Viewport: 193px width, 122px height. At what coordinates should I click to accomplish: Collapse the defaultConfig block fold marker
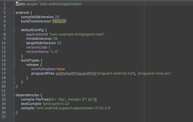tap(14, 30)
